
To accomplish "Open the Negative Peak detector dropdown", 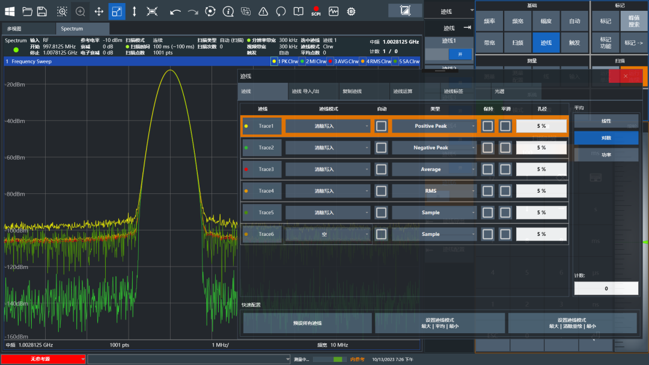I will (x=434, y=148).
